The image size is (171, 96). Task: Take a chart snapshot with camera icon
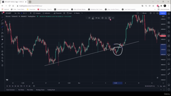pyautogui.click(x=157, y=13)
